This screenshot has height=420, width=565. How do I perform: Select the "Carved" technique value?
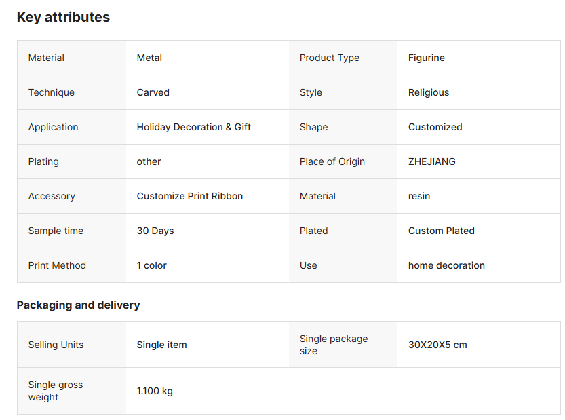[153, 92]
